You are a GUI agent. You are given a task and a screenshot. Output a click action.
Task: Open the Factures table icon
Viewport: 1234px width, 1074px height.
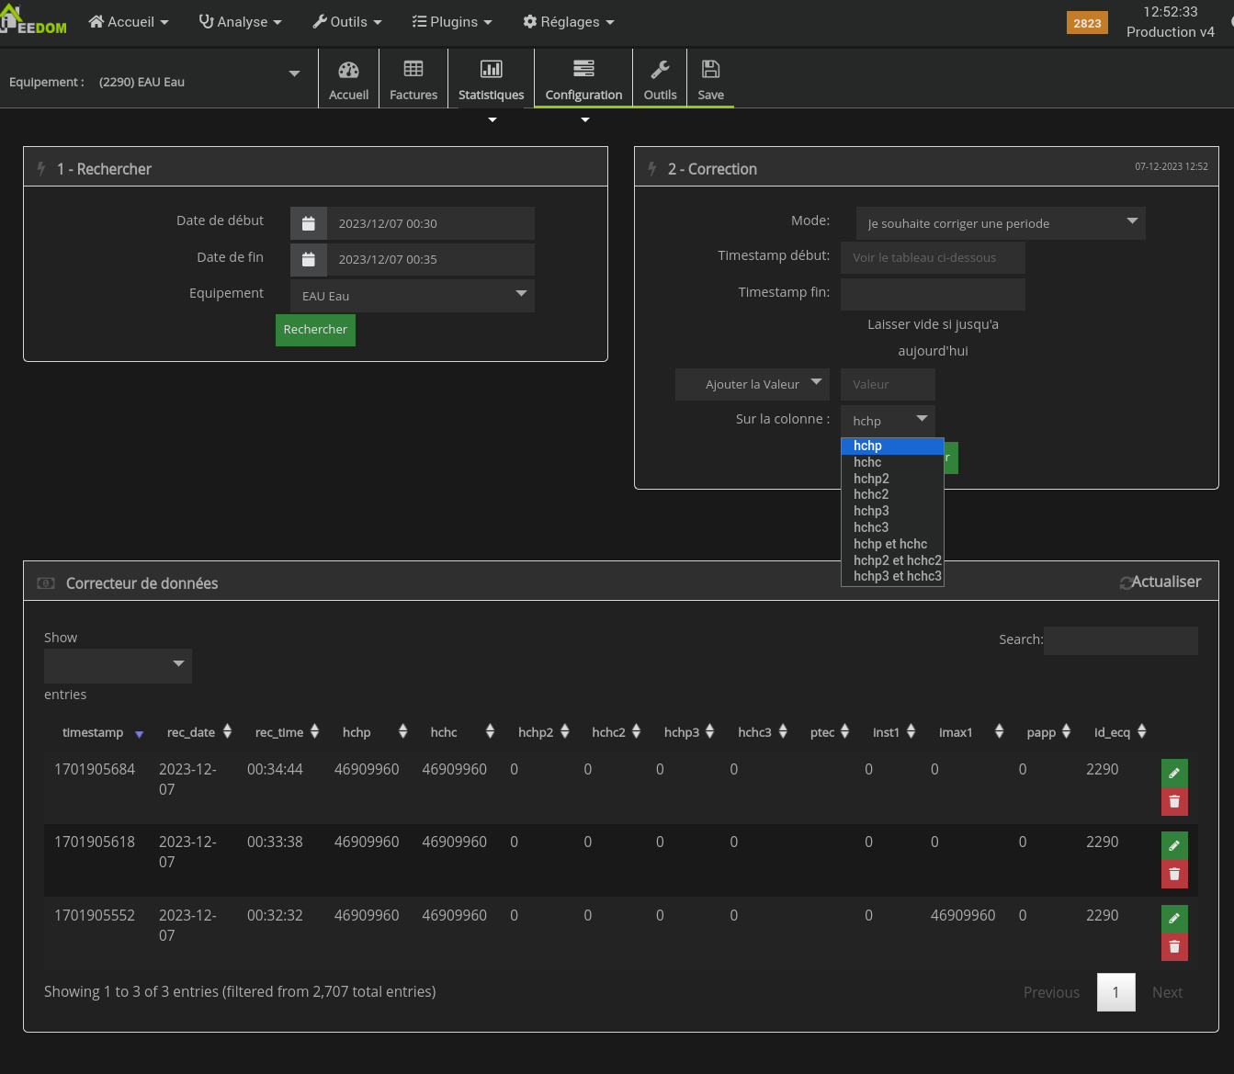click(x=413, y=70)
